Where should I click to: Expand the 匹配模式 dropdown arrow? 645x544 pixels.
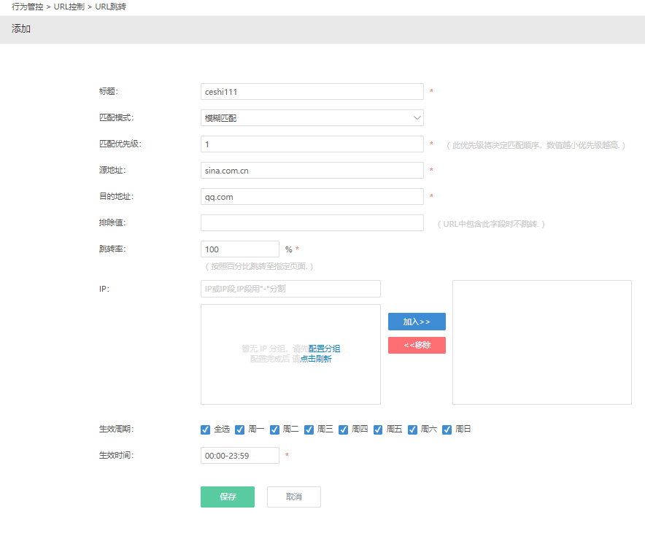pyautogui.click(x=417, y=117)
